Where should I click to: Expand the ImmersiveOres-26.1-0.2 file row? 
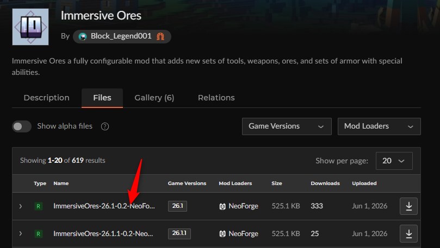(x=21, y=206)
